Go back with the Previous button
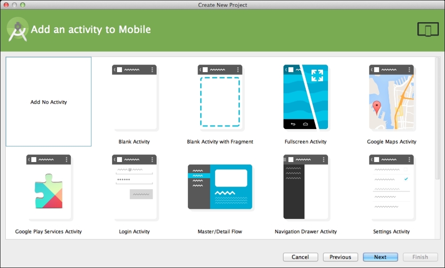This screenshot has width=445, height=268. pyautogui.click(x=340, y=257)
